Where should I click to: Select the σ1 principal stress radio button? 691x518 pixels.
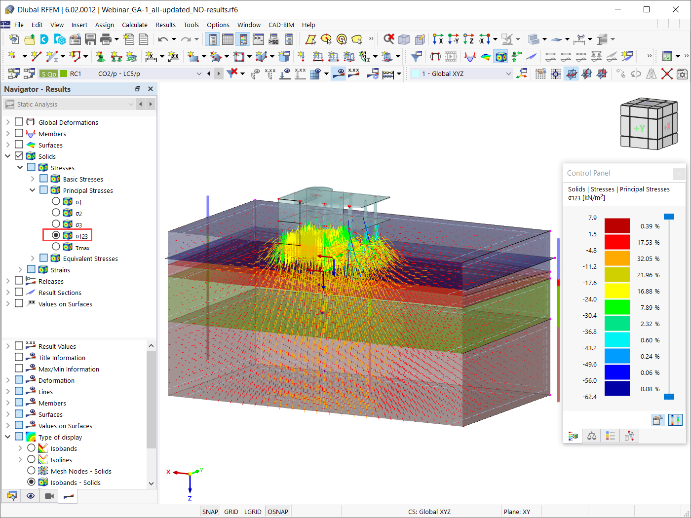click(56, 201)
